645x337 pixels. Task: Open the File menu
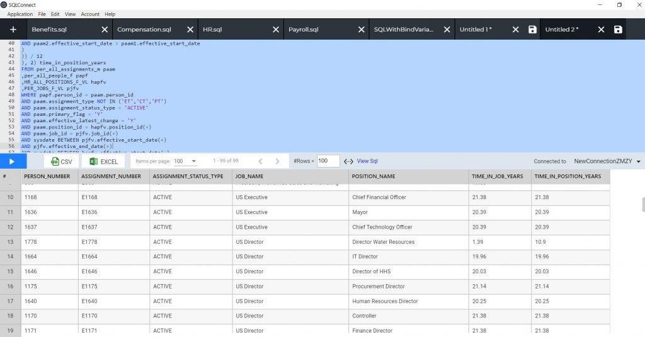click(42, 14)
